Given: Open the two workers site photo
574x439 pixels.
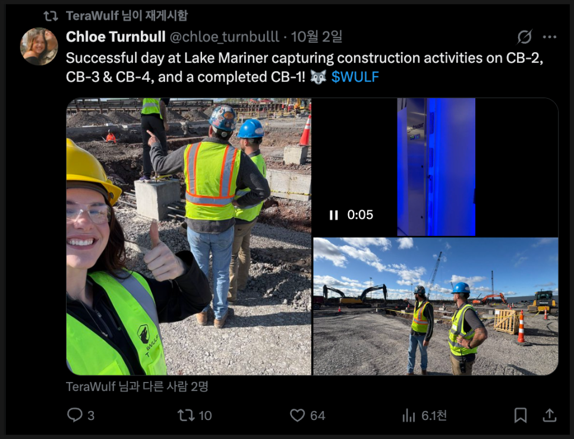Looking at the screenshot, I should 436,306.
